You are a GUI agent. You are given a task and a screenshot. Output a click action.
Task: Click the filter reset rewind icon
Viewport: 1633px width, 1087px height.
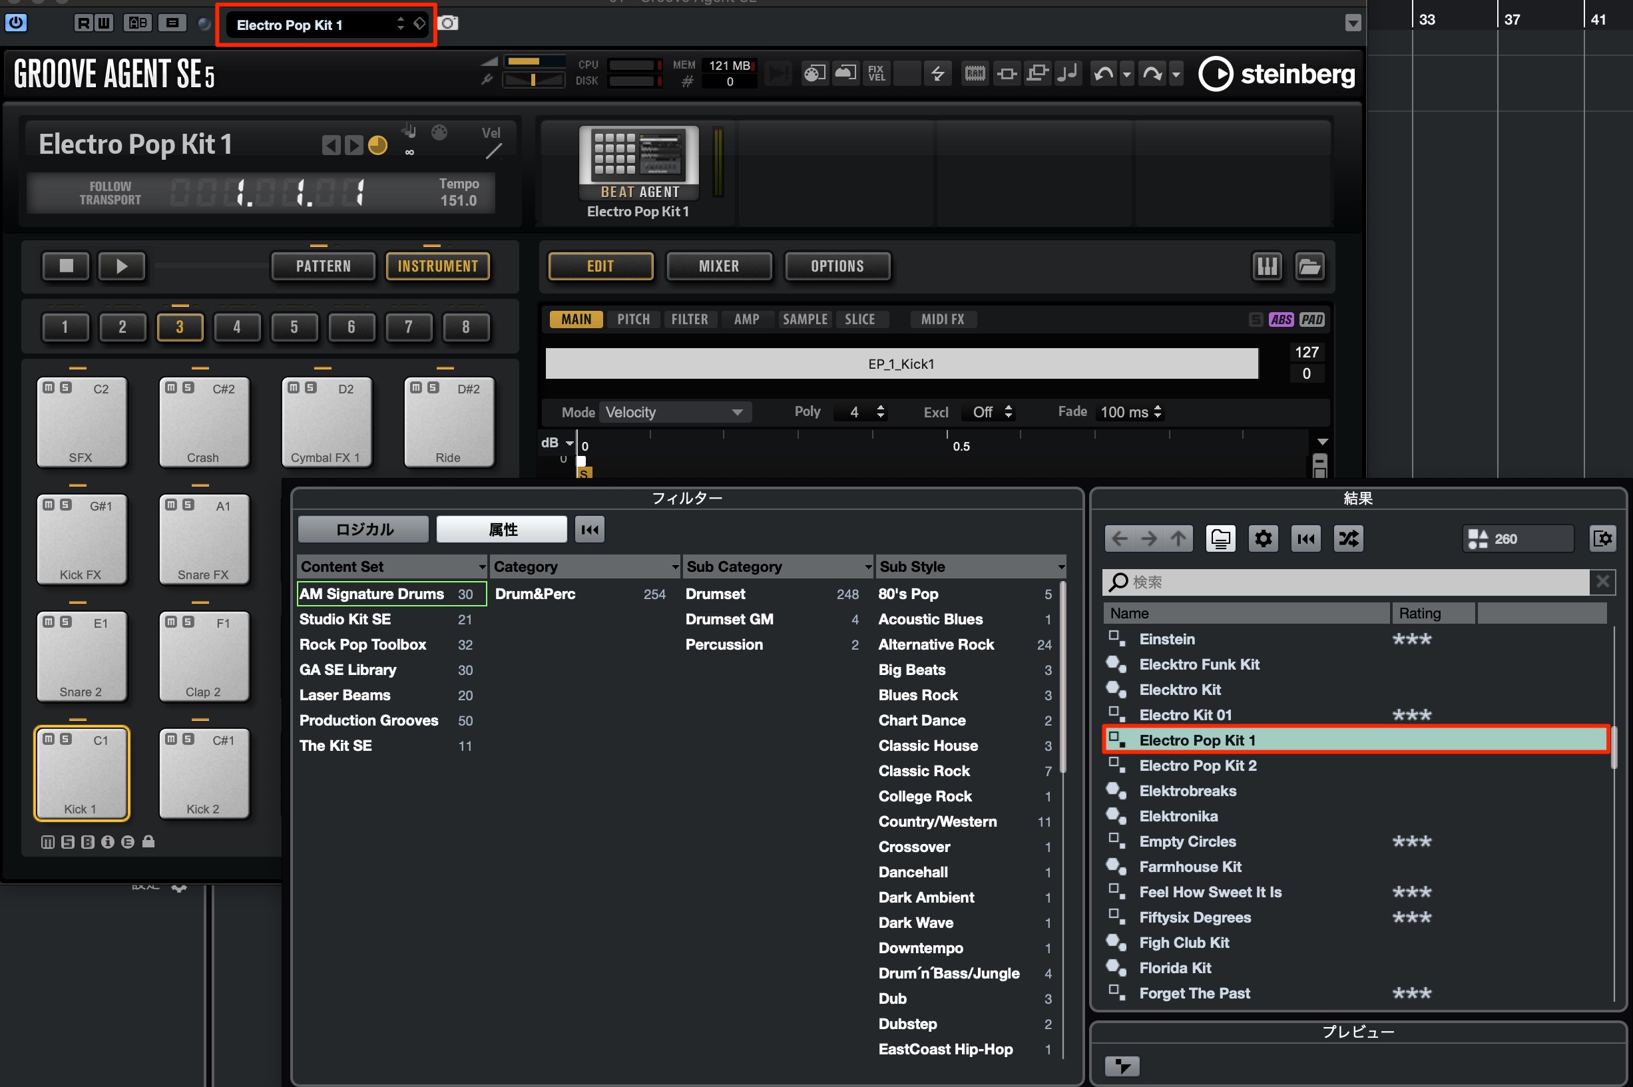589,530
